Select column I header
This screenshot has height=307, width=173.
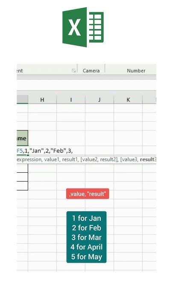71,100
